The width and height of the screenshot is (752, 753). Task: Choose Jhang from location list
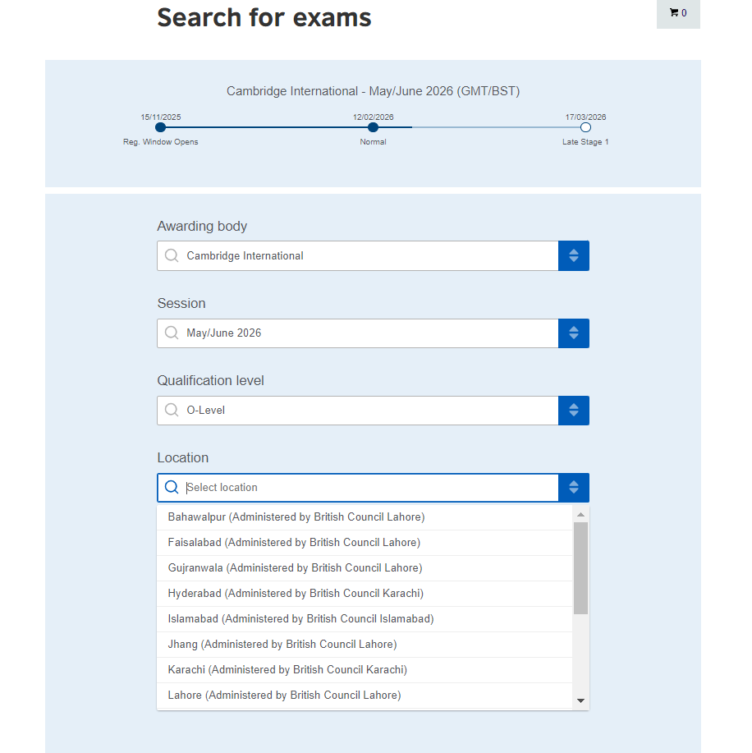click(282, 645)
